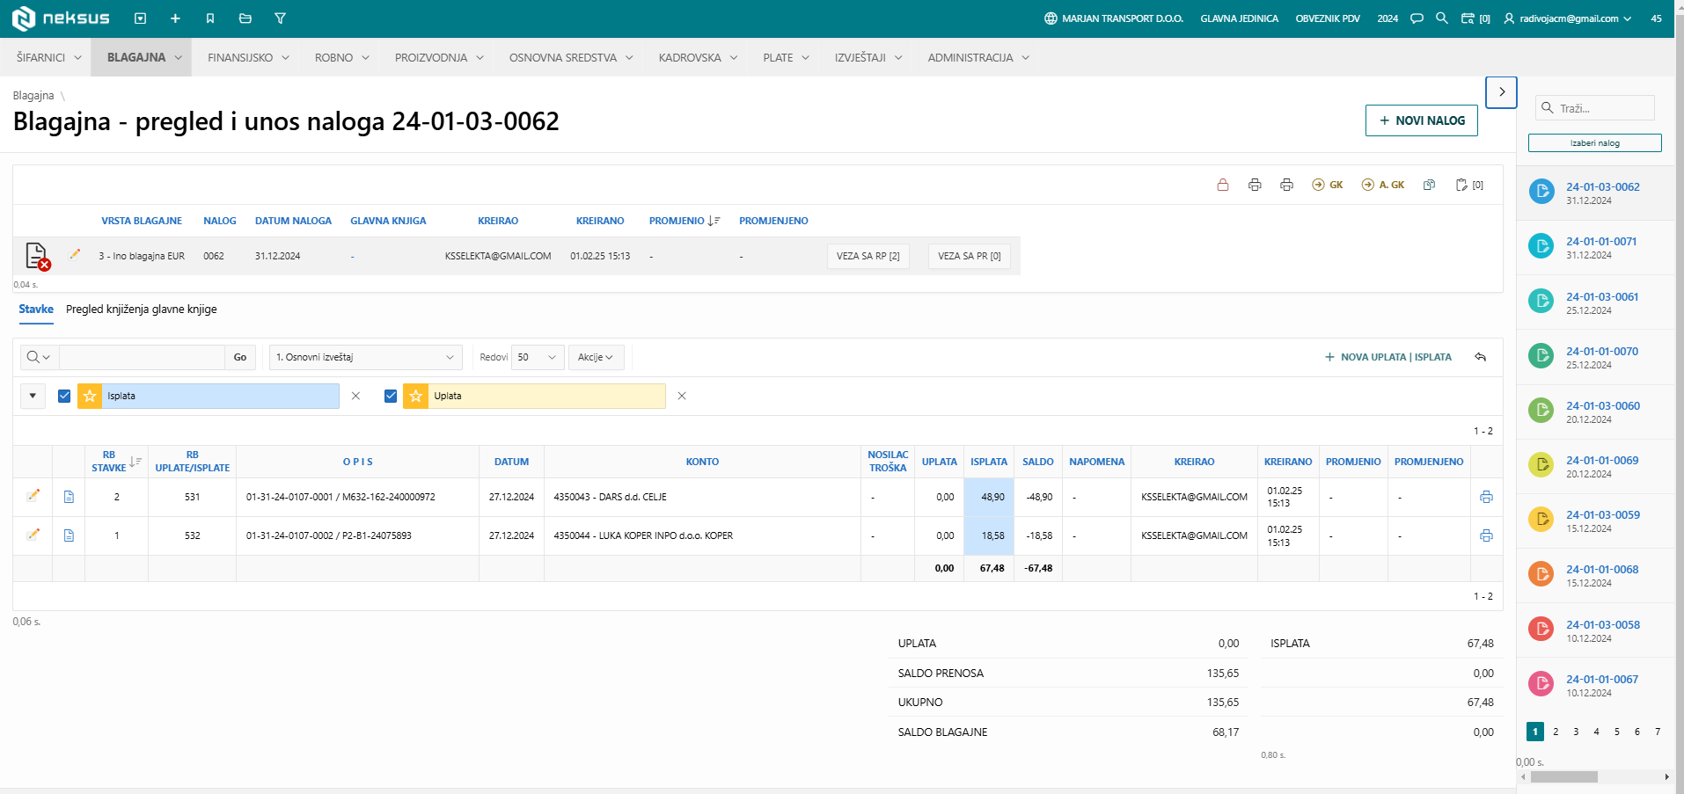Click the red lock icon in toolbar
The height and width of the screenshot is (794, 1684).
click(1223, 185)
